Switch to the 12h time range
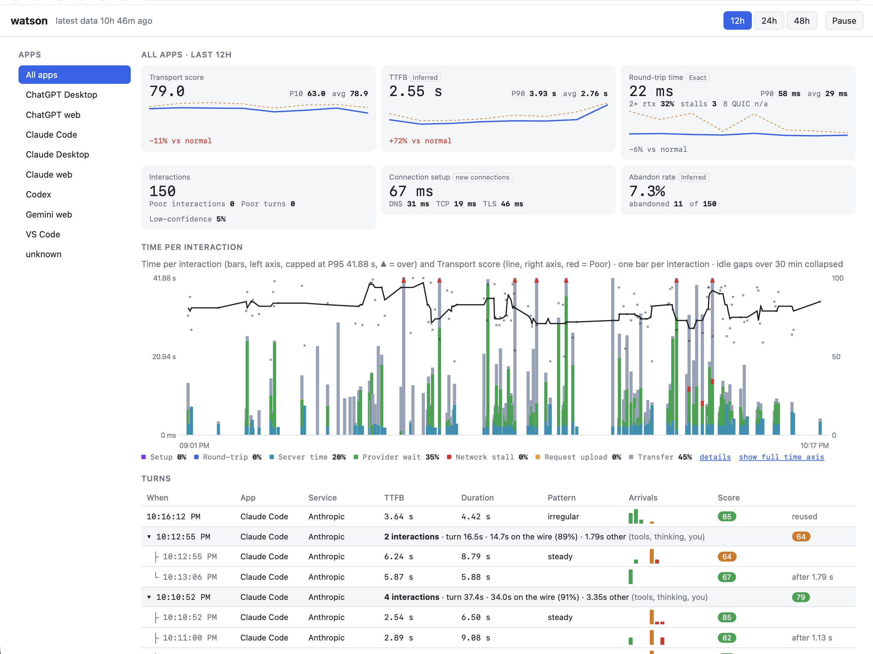 click(737, 20)
